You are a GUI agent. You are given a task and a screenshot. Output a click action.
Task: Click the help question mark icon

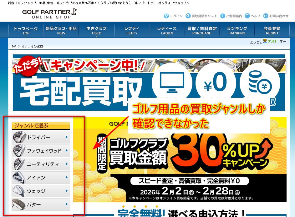coord(247,16)
